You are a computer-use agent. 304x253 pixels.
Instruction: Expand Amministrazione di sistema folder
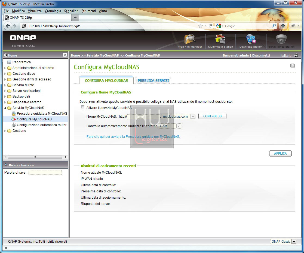5,68
